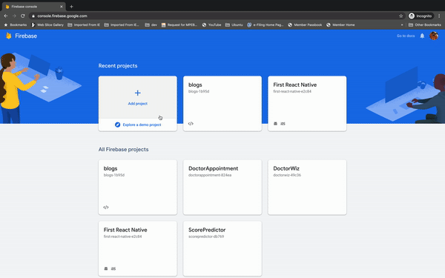Open the Request for MPEB bookmark
The height and width of the screenshot is (278, 445).
pos(179,25)
